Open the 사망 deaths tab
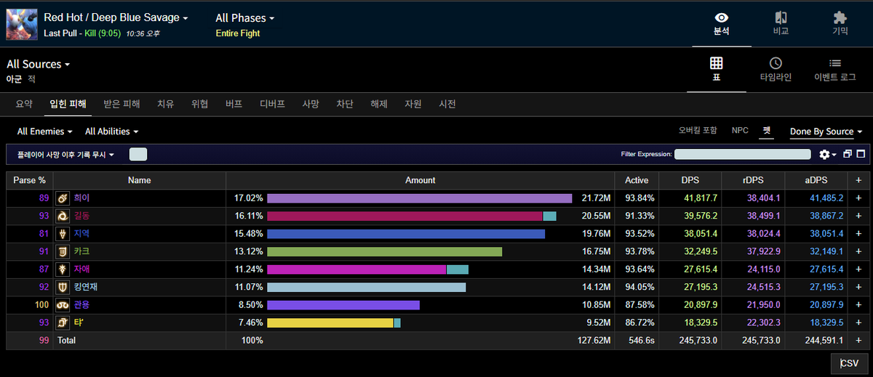The height and width of the screenshot is (377, 873). (x=311, y=104)
